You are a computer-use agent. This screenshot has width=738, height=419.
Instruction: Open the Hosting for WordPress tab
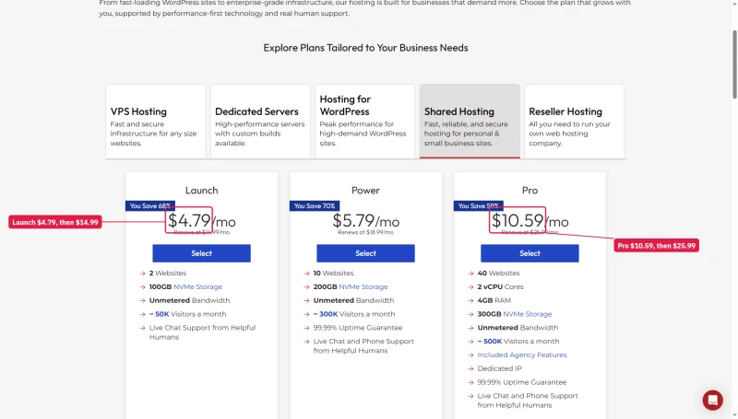pos(364,122)
